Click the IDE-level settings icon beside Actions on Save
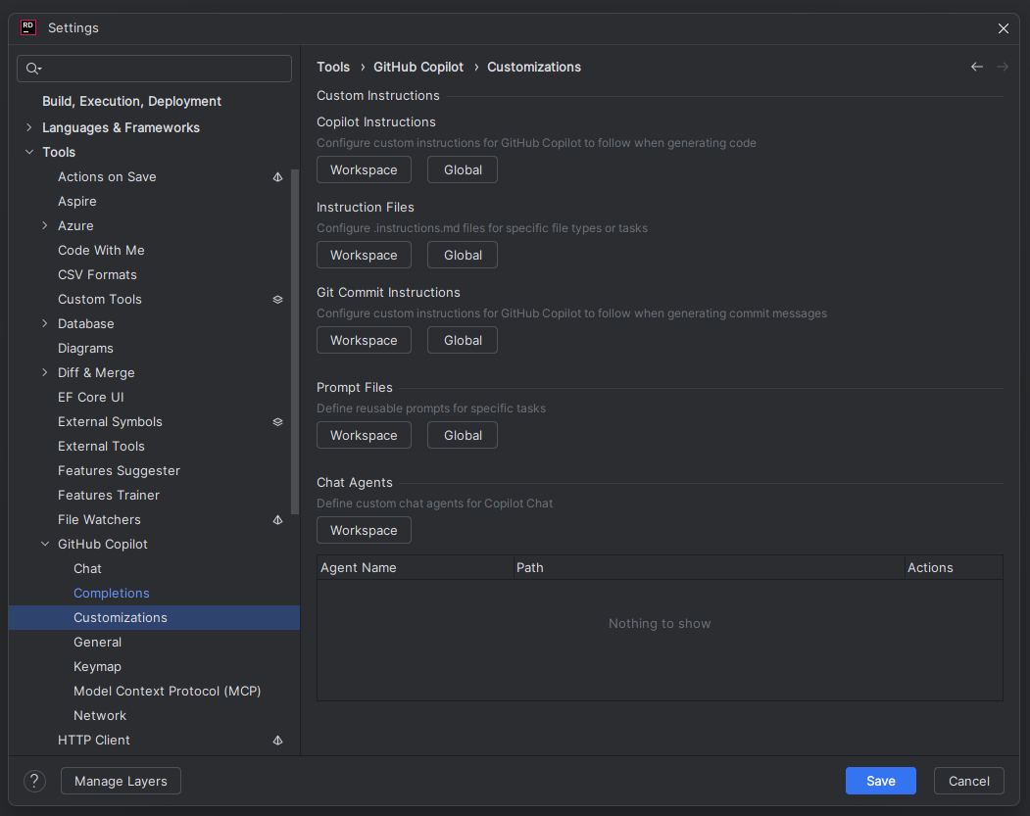The image size is (1030, 816). (277, 177)
